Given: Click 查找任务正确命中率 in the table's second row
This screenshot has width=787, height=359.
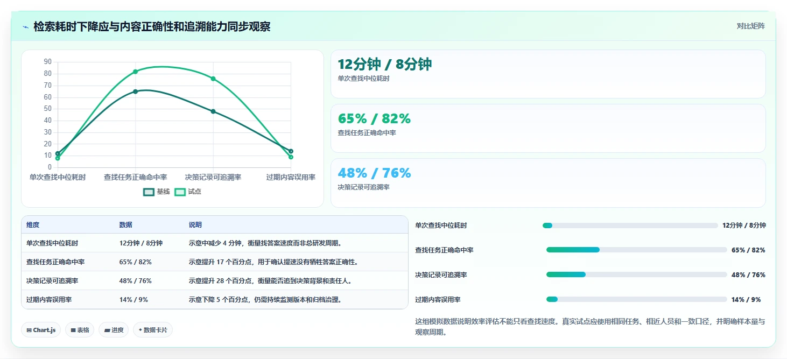Looking at the screenshot, I should (x=55, y=262).
